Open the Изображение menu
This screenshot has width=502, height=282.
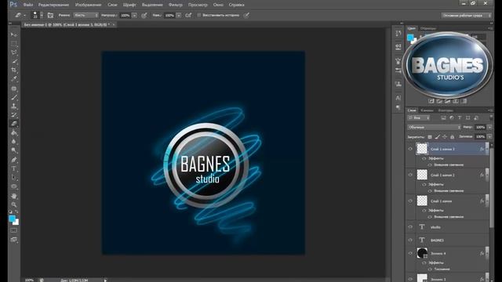(x=89, y=5)
